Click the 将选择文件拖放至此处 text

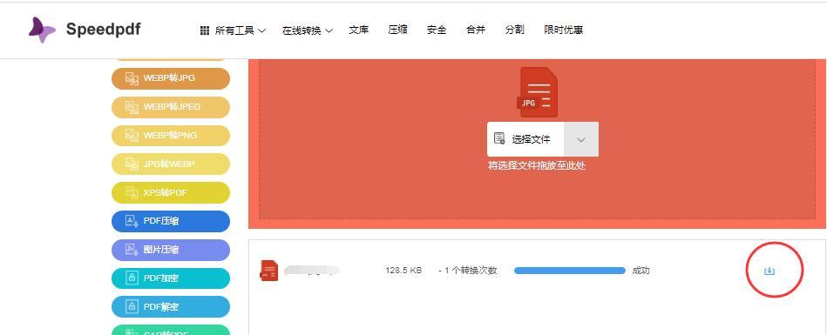(537, 166)
